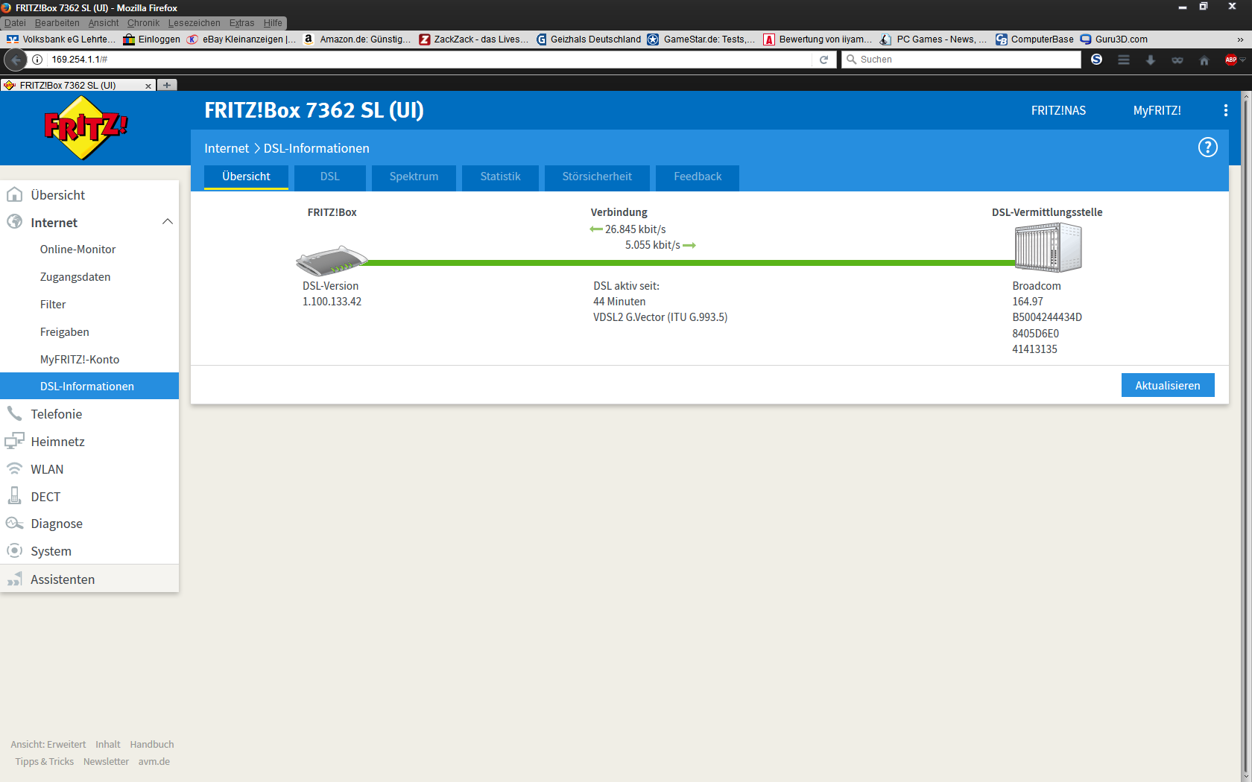The image size is (1252, 782).
Task: Open MyFRITZ! link in header
Action: [1157, 110]
